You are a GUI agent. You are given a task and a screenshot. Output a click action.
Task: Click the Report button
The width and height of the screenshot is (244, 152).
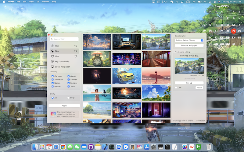pos(199,88)
